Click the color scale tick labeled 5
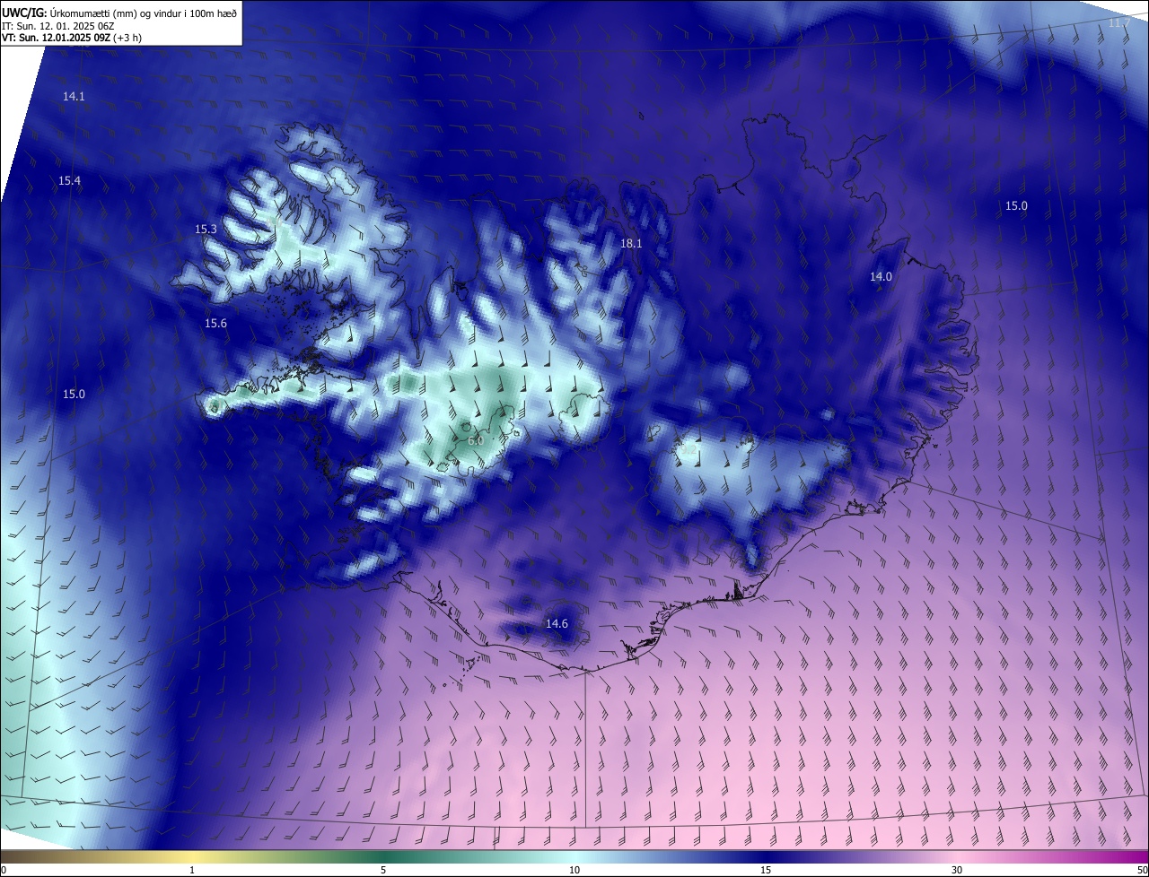This screenshot has height=877, width=1149. [383, 870]
